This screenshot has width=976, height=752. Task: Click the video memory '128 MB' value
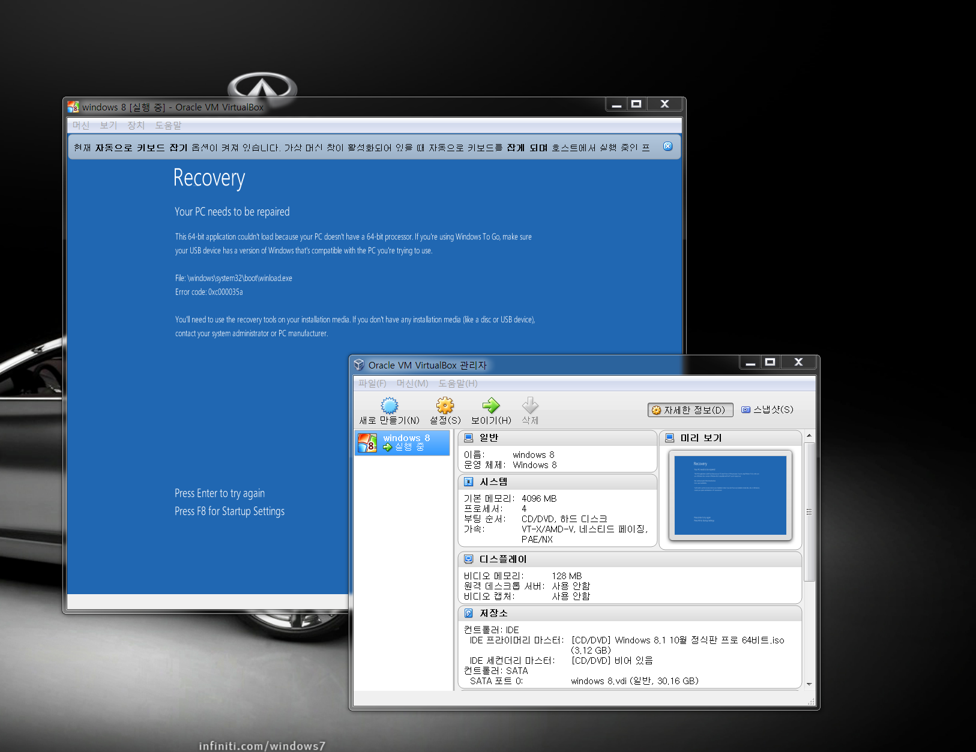(567, 576)
